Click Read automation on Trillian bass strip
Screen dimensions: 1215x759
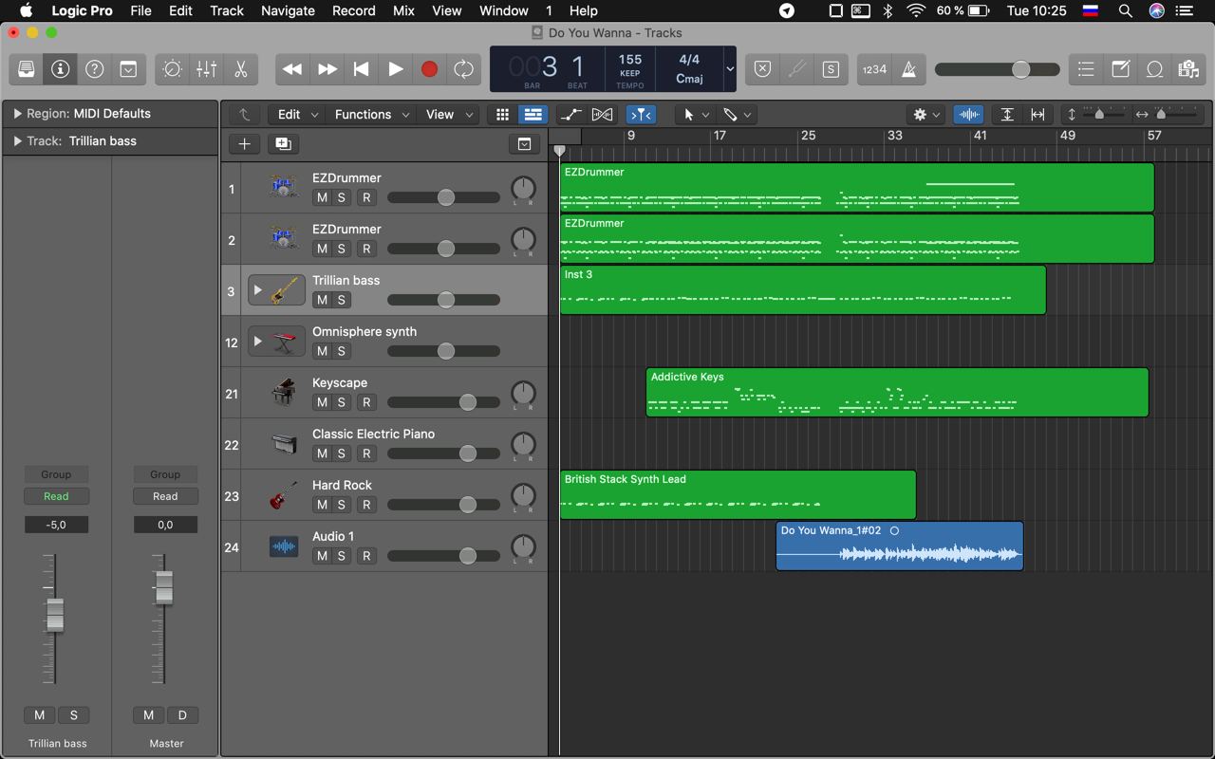coord(56,496)
